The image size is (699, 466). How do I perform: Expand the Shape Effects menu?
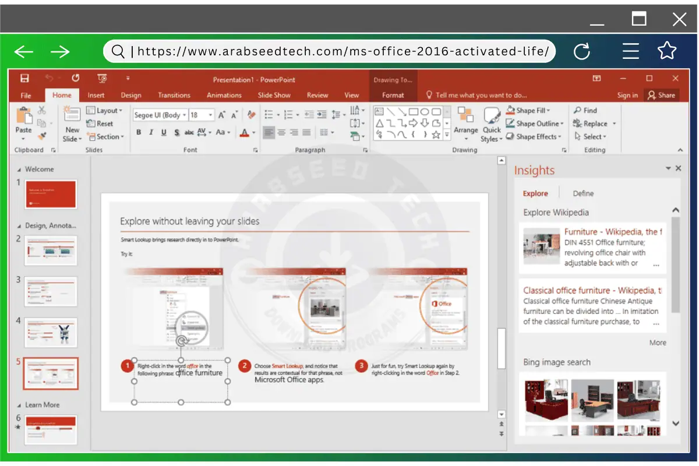pos(533,136)
